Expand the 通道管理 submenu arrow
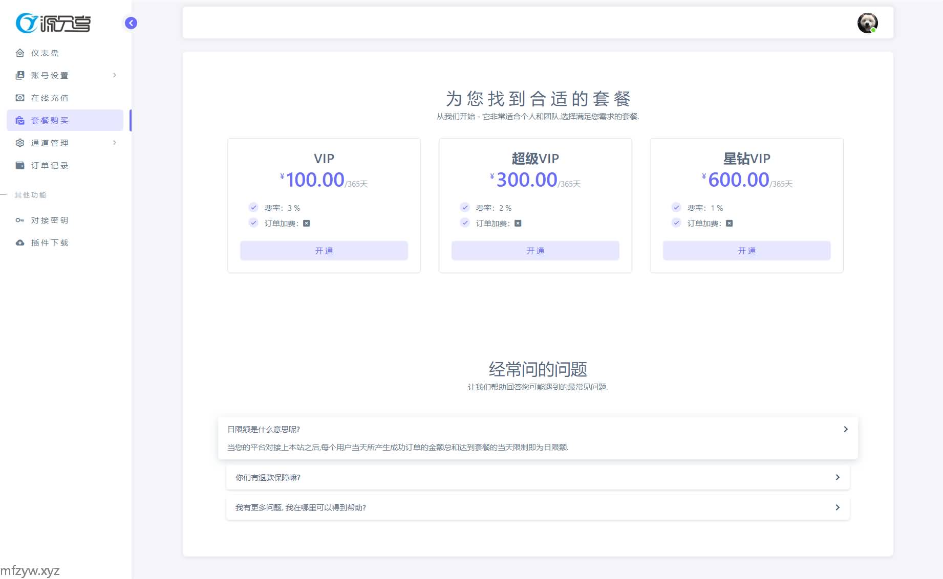This screenshot has width=943, height=579. pyautogui.click(x=115, y=143)
